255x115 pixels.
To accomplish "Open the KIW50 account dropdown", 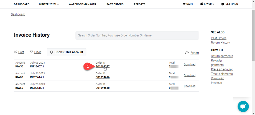I will click(207, 4).
